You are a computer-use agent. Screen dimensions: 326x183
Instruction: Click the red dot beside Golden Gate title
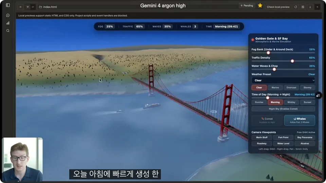253,40
